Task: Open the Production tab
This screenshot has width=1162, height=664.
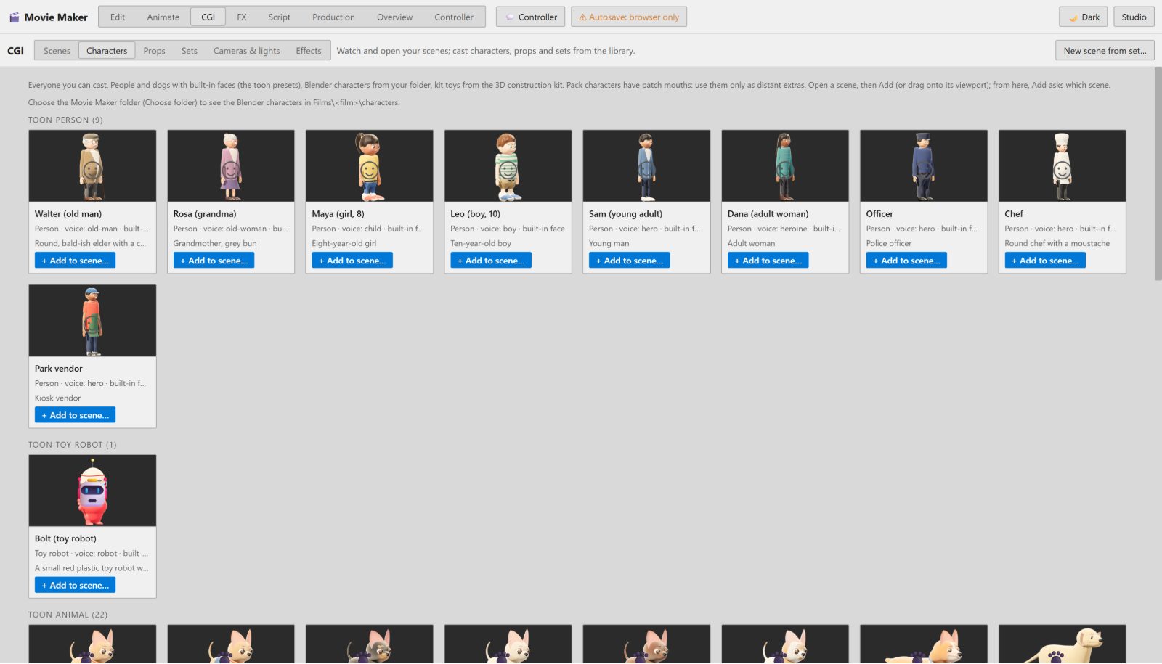Action: pyautogui.click(x=334, y=17)
